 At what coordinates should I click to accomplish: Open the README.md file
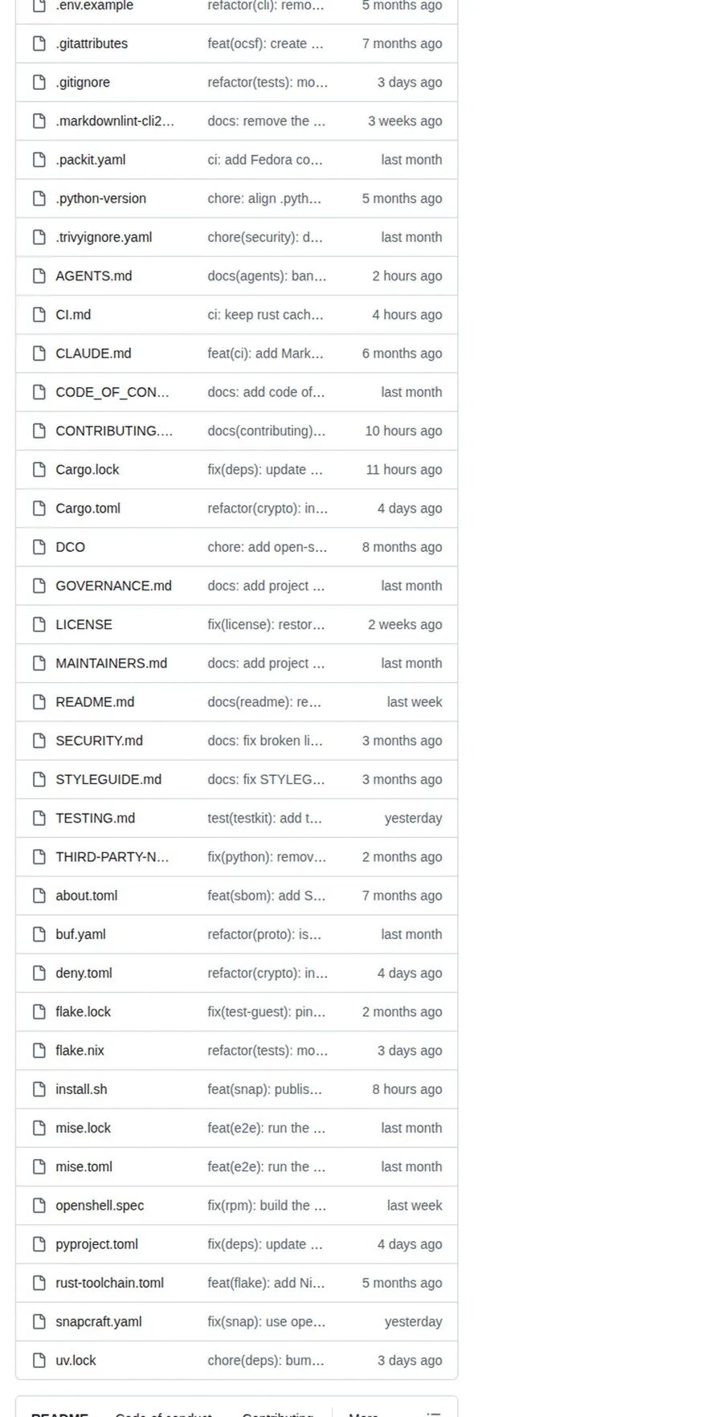coord(95,702)
